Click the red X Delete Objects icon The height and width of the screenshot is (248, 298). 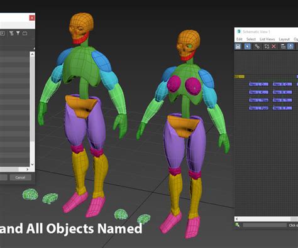[273, 46]
